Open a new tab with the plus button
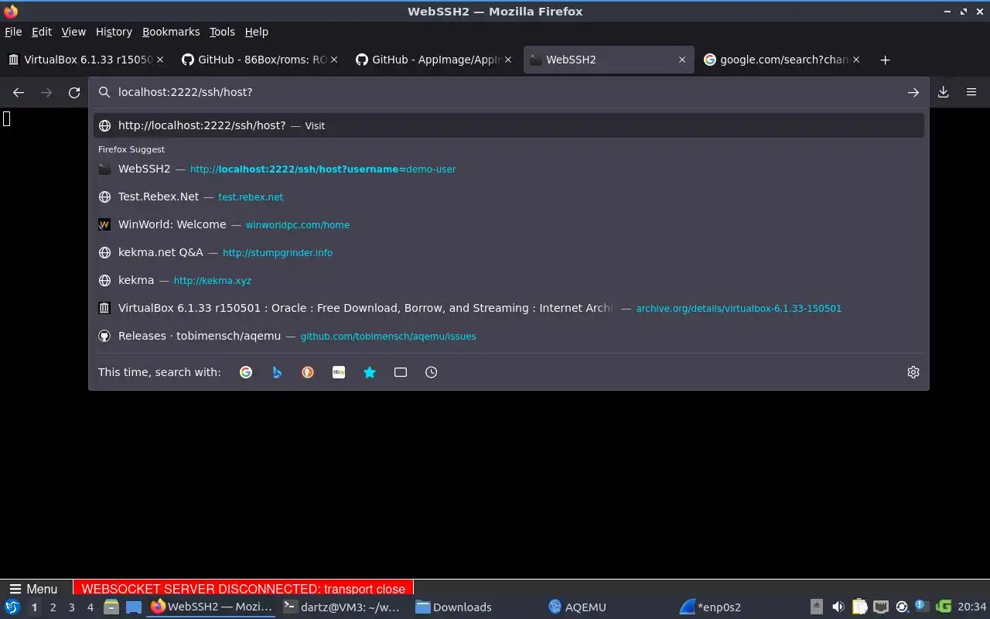 [x=886, y=60]
